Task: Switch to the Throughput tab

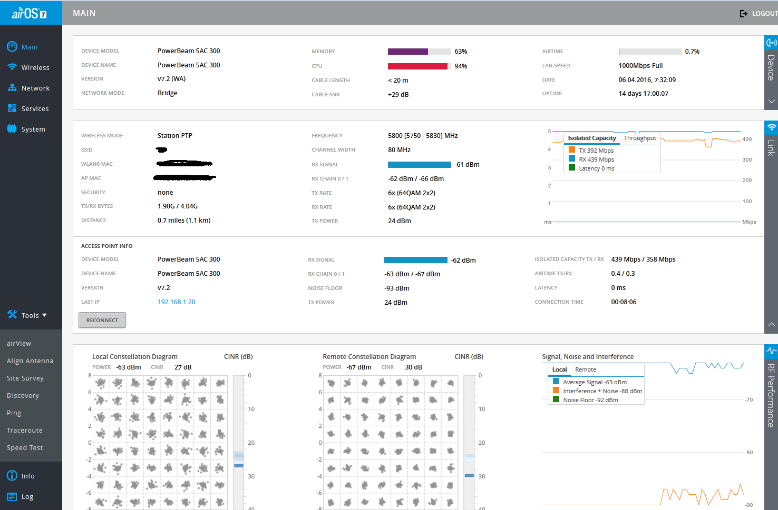Action: coord(640,138)
